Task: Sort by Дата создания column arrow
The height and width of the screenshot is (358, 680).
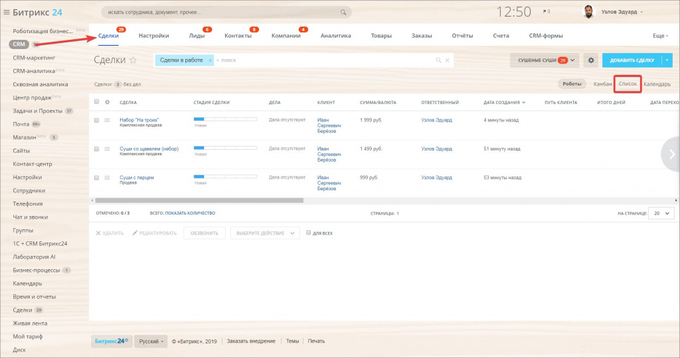Action: 524,103
